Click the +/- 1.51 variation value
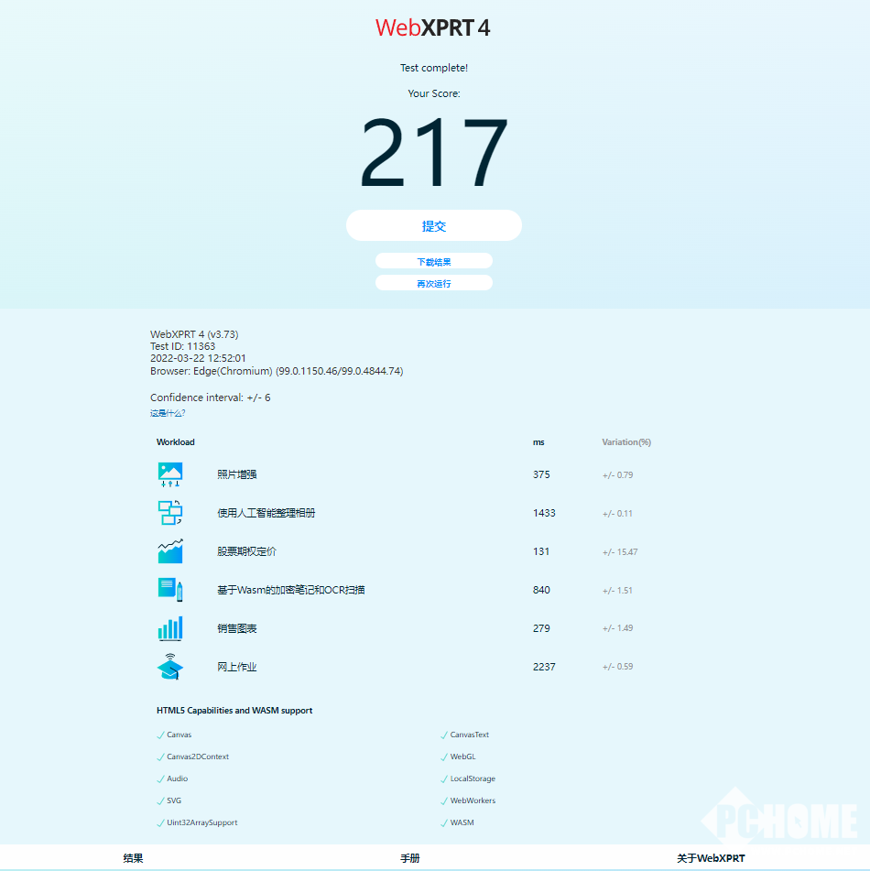Viewport: 870px width, 871px height. pyautogui.click(x=617, y=591)
